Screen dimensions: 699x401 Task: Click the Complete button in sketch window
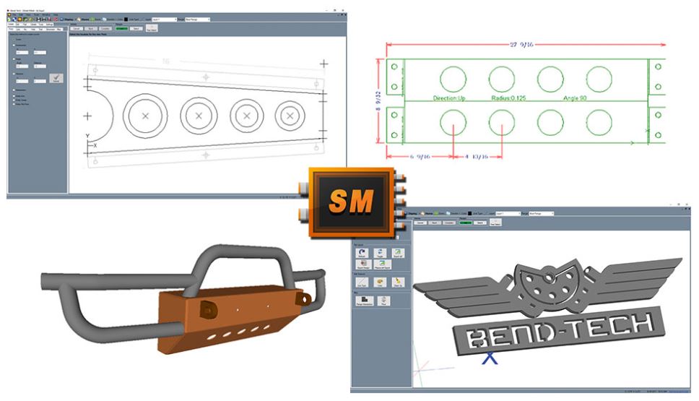105,29
